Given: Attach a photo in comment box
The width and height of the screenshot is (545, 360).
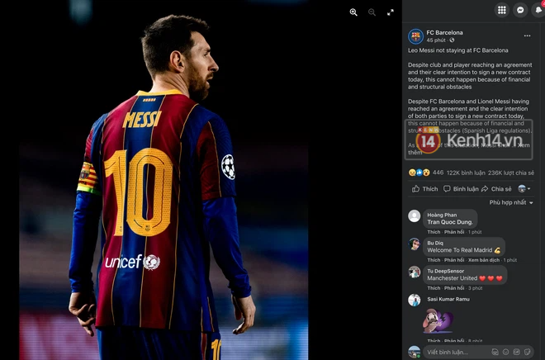Looking at the screenshot, I should [516, 352].
